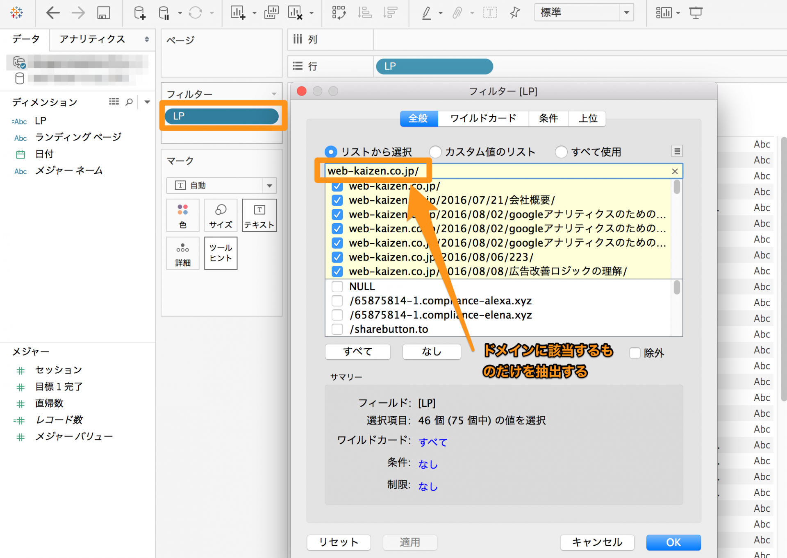The width and height of the screenshot is (787, 558).
Task: Expand the フィルター shelf menu arrow
Action: (274, 94)
